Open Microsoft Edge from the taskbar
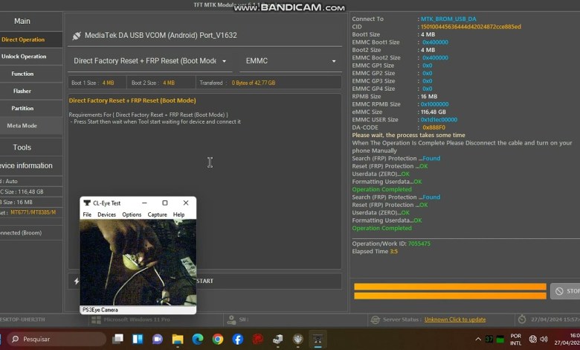580x350 pixels. (197, 339)
